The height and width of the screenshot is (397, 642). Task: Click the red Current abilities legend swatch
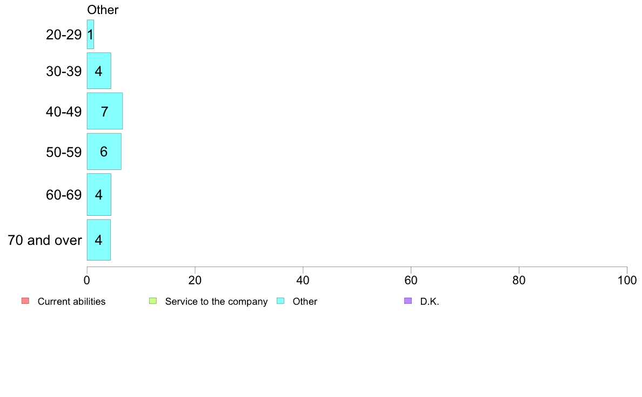pos(25,301)
